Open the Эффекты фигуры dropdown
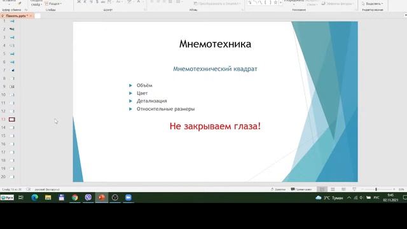Viewport: 407px width, 229px height. (x=338, y=4)
